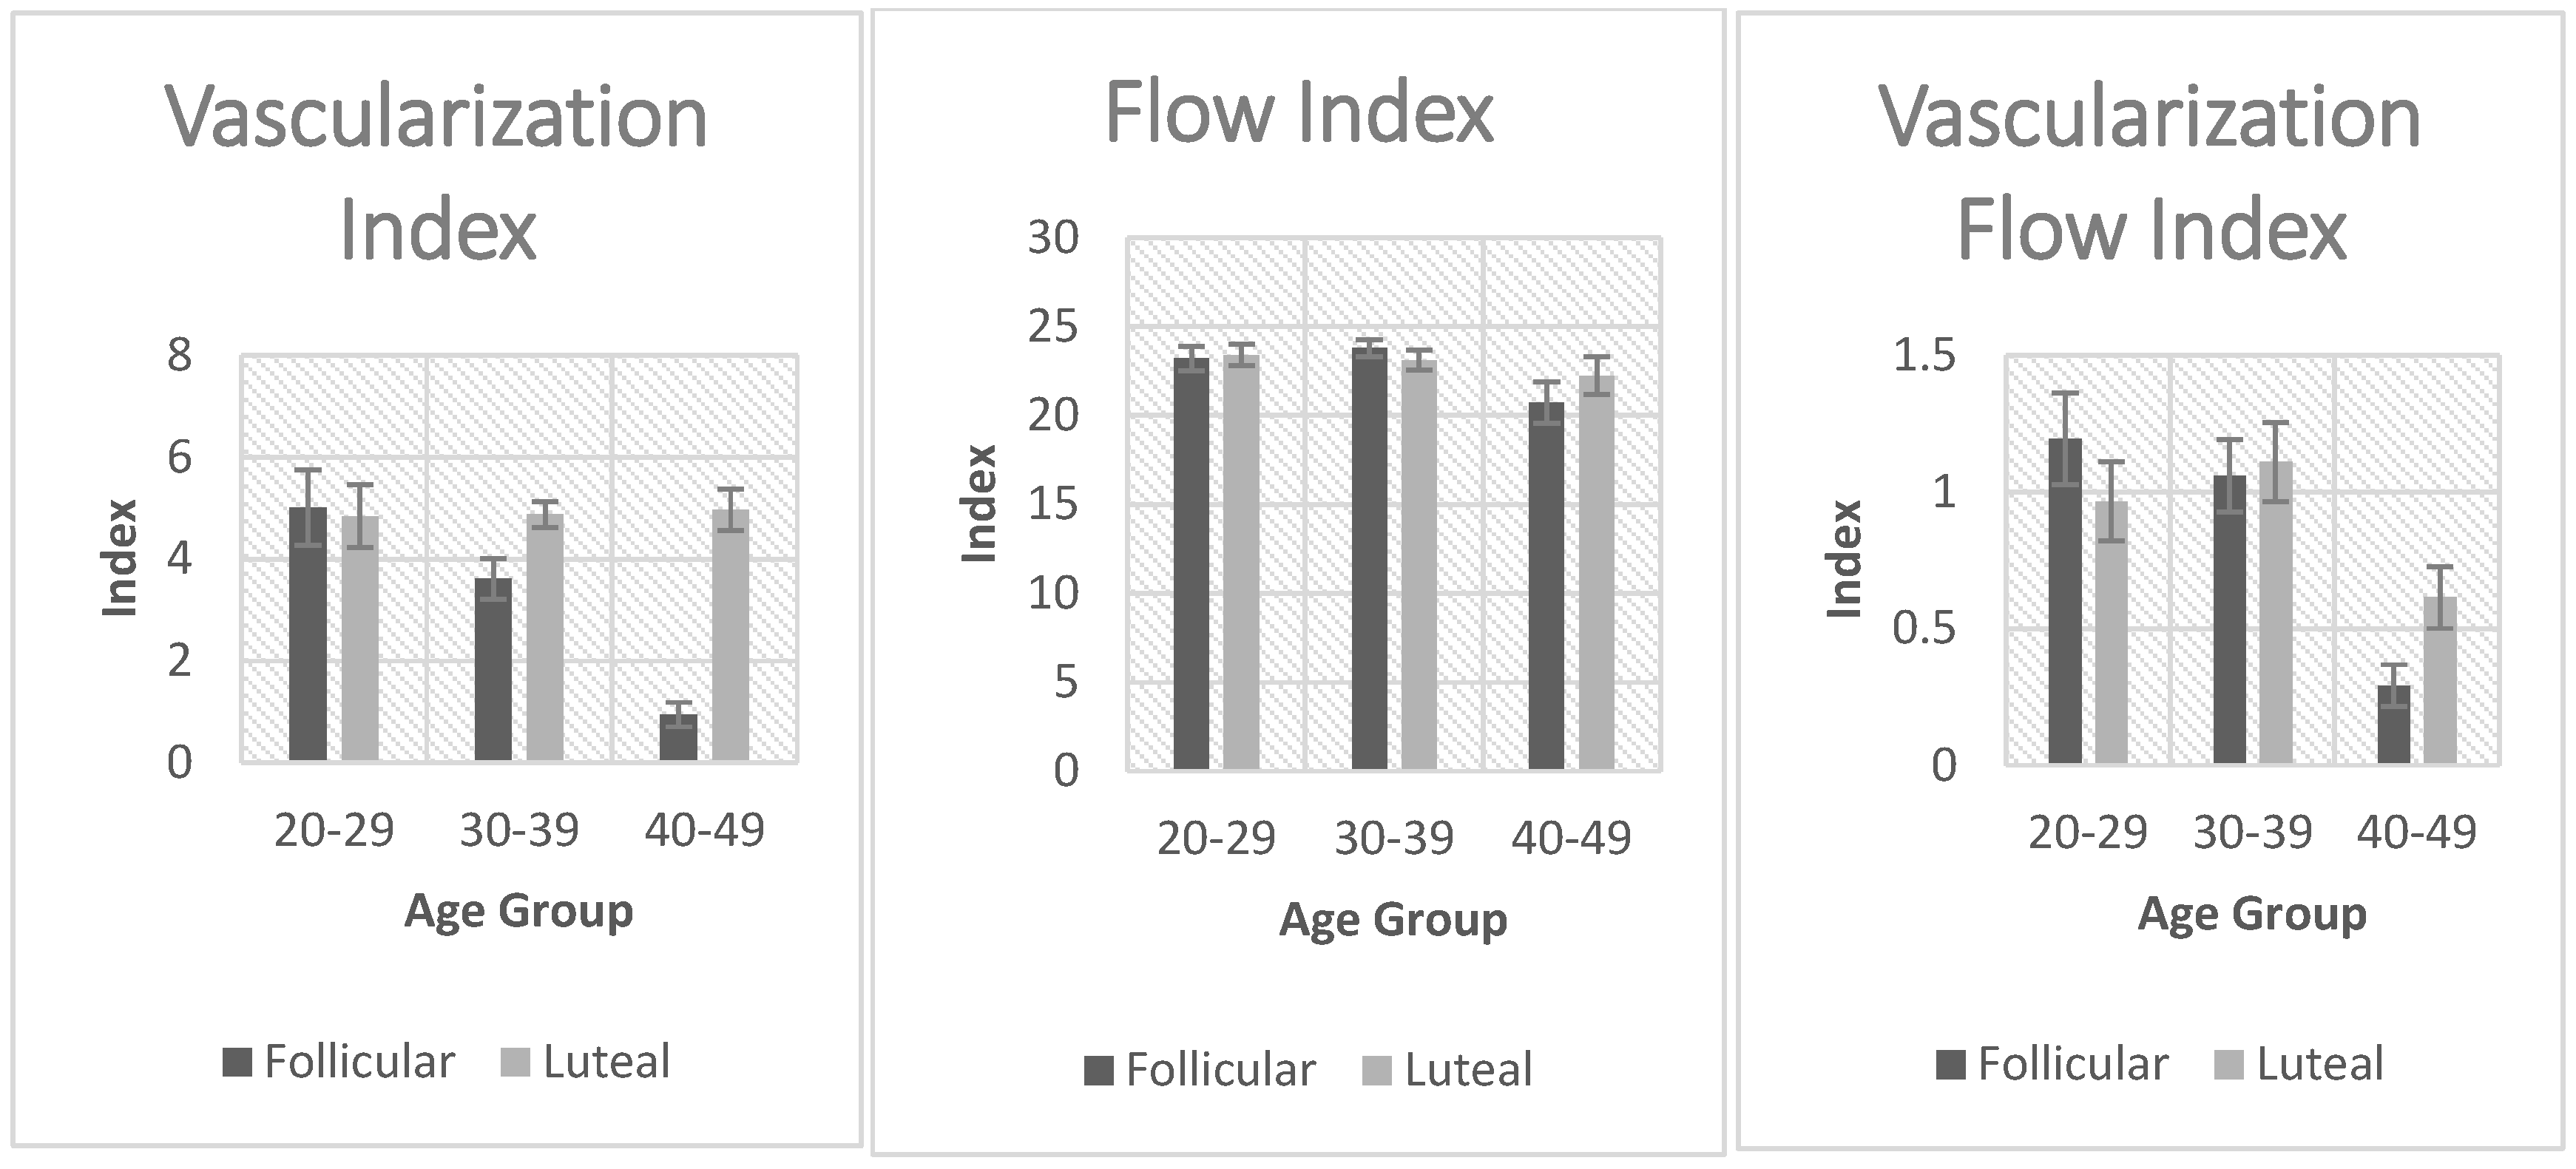Viewport: 2576px width, 1169px height.
Task: Select the leftmost Vascularization Index chart title
Action: tap(437, 174)
